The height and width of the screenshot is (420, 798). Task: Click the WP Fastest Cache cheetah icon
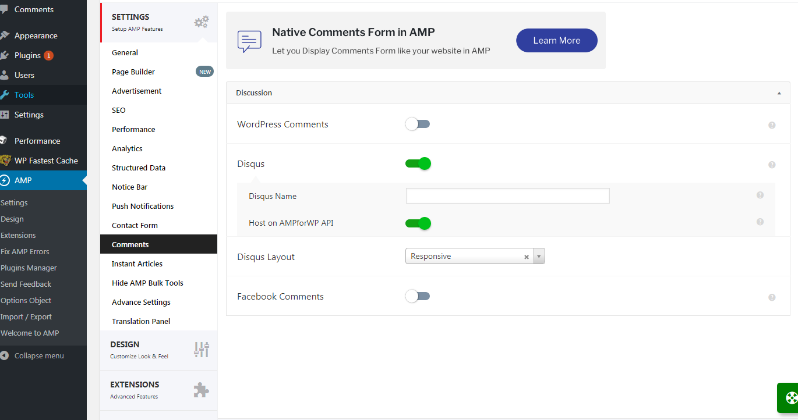5,161
